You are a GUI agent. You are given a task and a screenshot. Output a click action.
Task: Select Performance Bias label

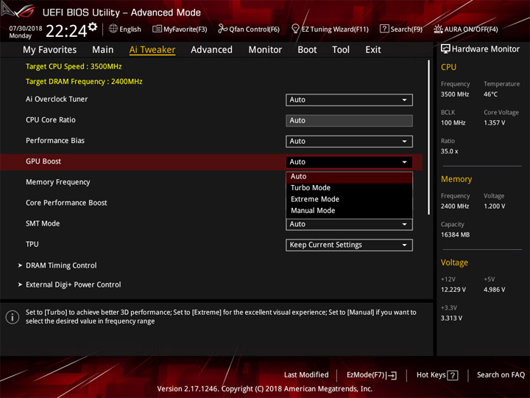(x=55, y=141)
